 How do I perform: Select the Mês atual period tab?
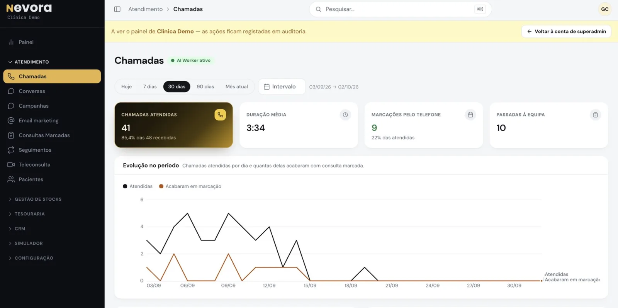click(237, 87)
